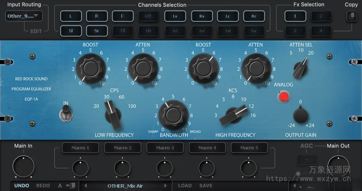The width and height of the screenshot is (362, 191).
Task: Click the knob under Macro 2
Action: click(122, 168)
